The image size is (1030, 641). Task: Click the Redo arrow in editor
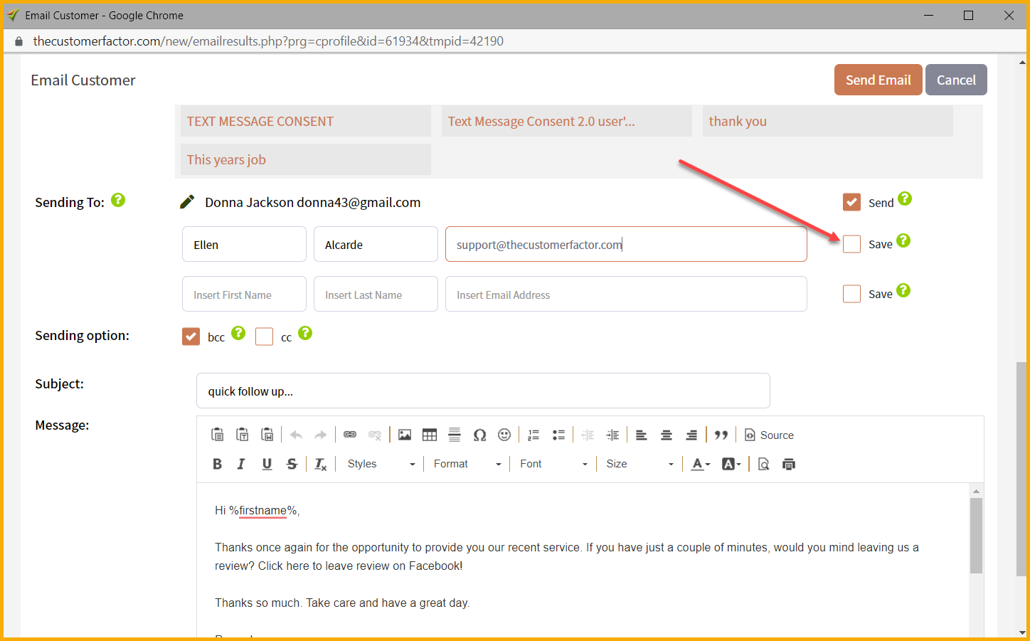pos(321,435)
